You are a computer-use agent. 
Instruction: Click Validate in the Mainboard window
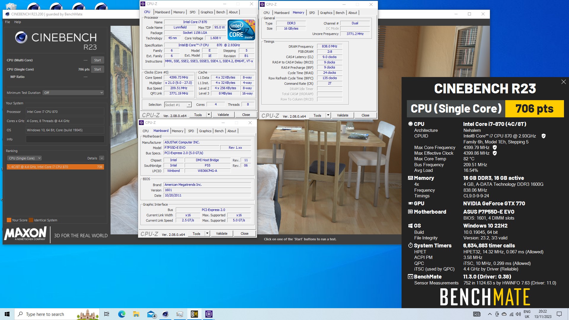[x=222, y=233]
